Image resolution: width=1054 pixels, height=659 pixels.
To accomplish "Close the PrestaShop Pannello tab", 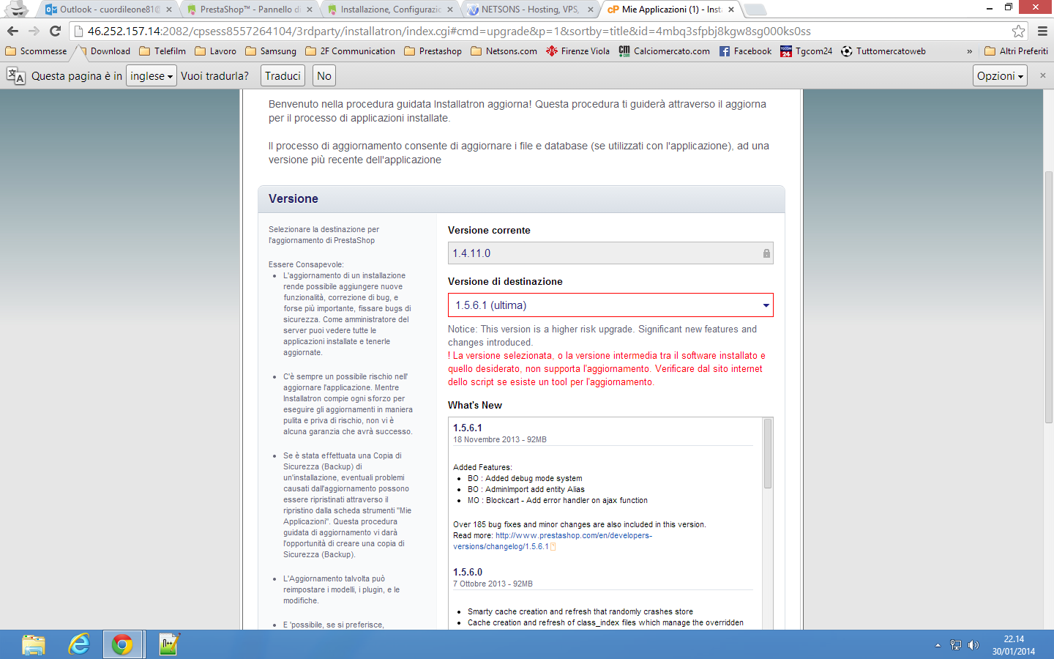I will click(310, 10).
